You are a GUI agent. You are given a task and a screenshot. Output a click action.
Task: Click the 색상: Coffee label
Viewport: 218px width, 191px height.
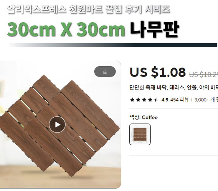point(143,117)
